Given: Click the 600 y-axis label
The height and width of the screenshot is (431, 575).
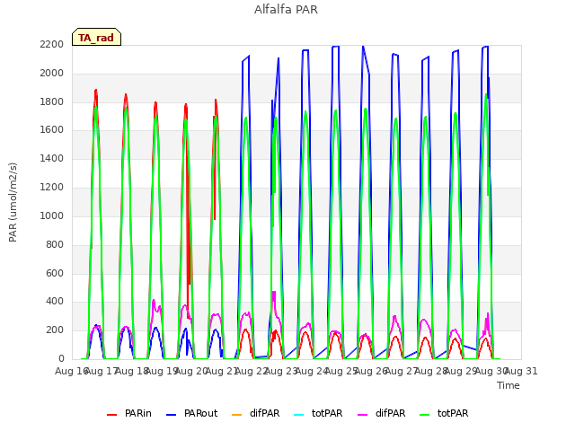Looking at the screenshot, I should [x=55, y=273].
